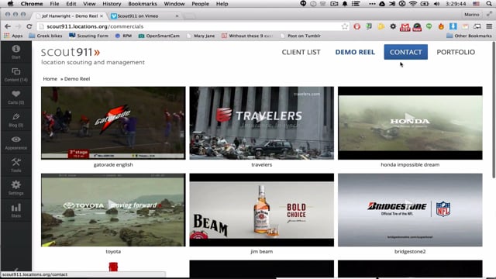496x279 pixels.
Task: Click the 'bridgestone2' caption
Action: point(410,251)
